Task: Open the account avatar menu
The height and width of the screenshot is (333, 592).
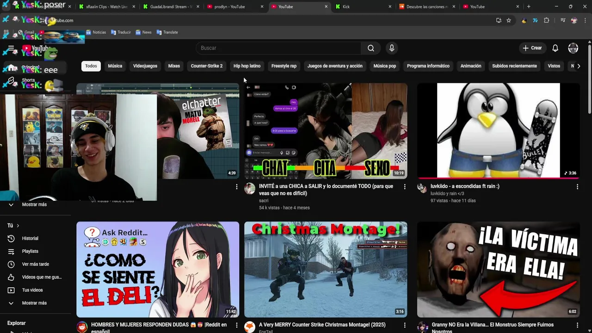Action: pyautogui.click(x=573, y=48)
